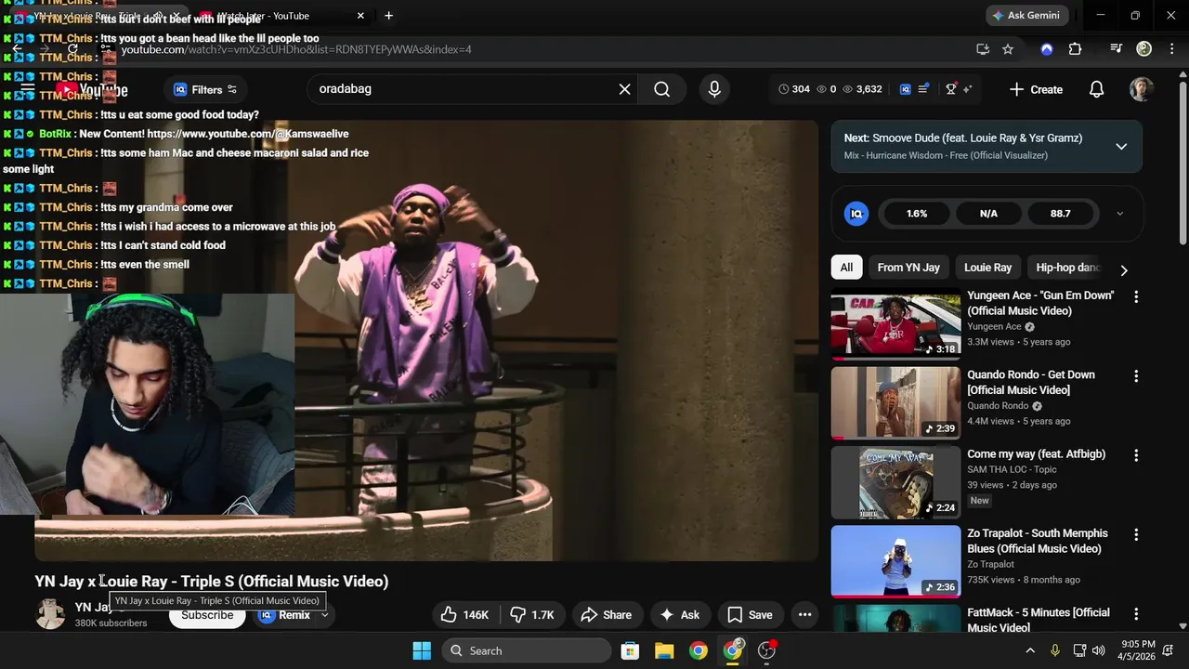Open options menu for South Memphis Blues

(1135, 535)
